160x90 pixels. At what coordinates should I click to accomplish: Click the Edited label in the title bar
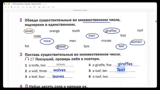[45, 4]
